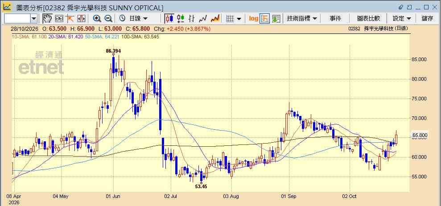Click the pop-out window icon in title bar
This screenshot has width=441, height=206.
click(410, 7)
